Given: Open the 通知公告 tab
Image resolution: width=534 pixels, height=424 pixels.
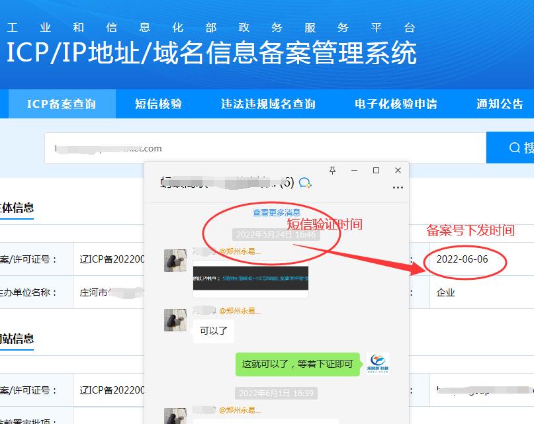Looking at the screenshot, I should point(500,104).
